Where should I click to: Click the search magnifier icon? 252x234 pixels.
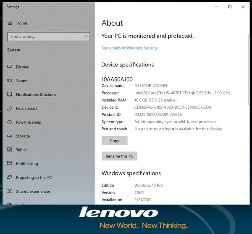click(86, 37)
